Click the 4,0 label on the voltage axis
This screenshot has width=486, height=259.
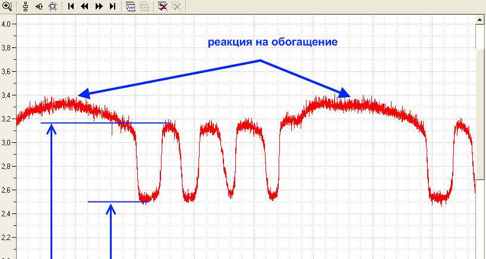point(7,24)
